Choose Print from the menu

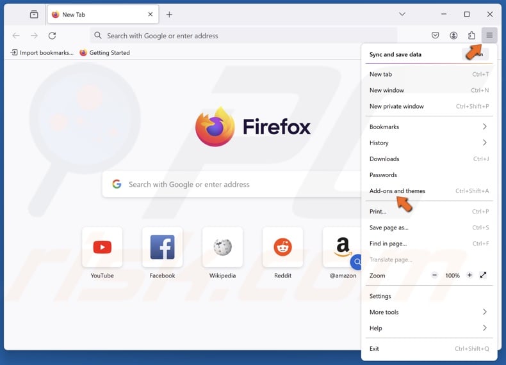coord(429,212)
